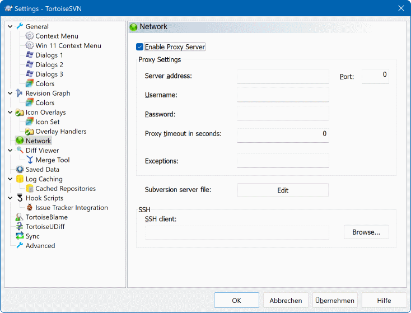Click the TortoiseUDiff icon
This screenshot has width=411, height=313.
(20, 226)
